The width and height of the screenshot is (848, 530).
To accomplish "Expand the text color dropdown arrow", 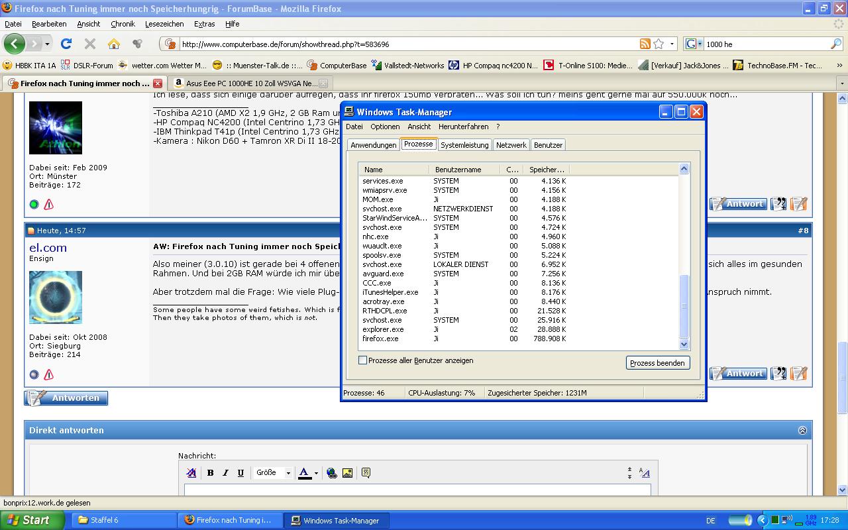I will (x=316, y=473).
